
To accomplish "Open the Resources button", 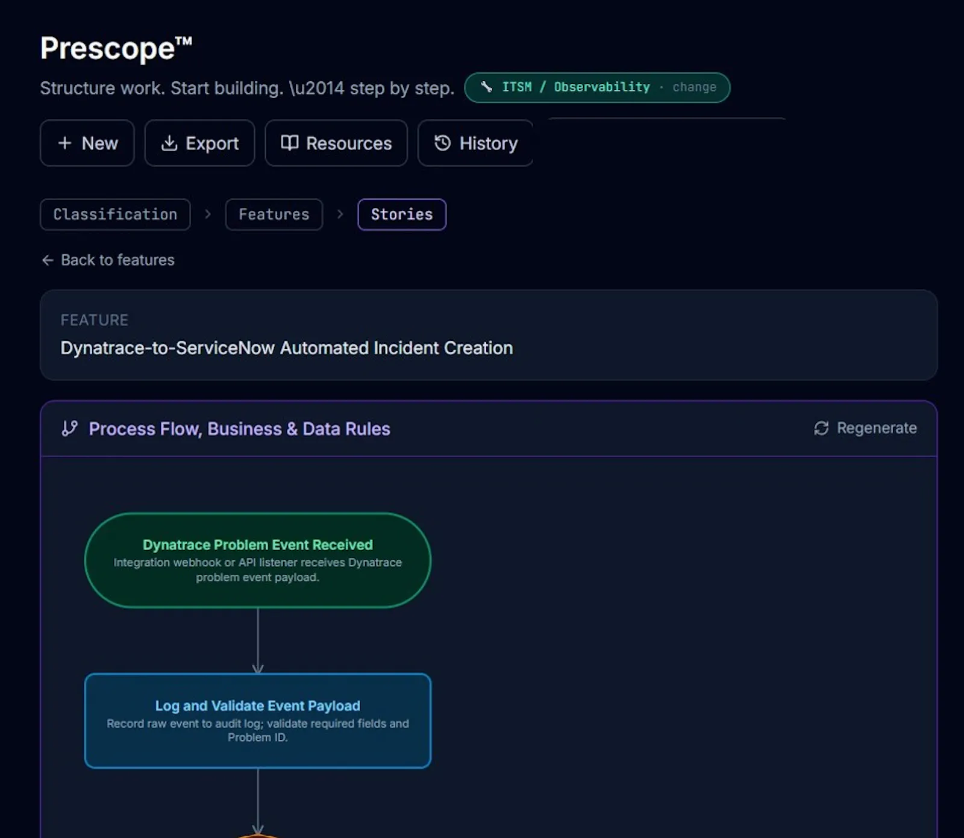I will pyautogui.click(x=336, y=143).
